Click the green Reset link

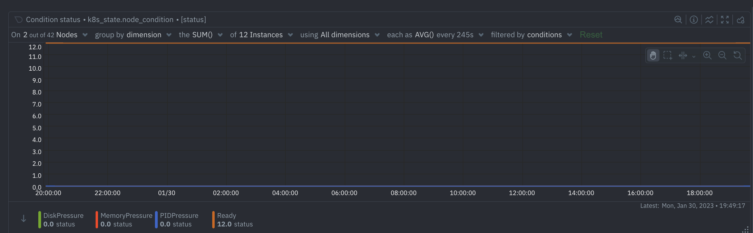[x=591, y=35]
